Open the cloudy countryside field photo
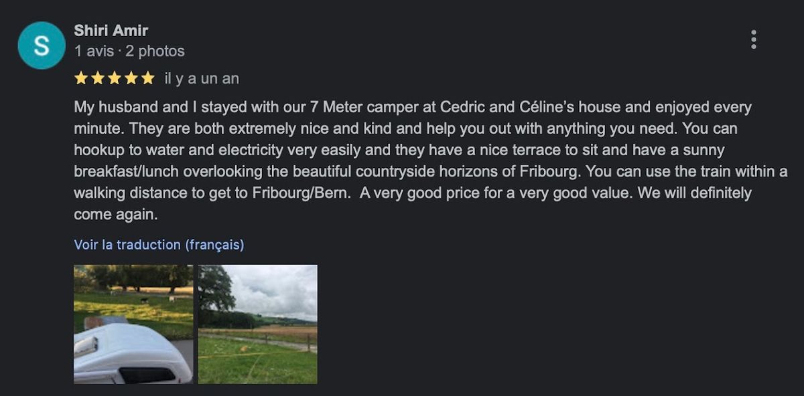Image resolution: width=804 pixels, height=396 pixels. coord(258,324)
